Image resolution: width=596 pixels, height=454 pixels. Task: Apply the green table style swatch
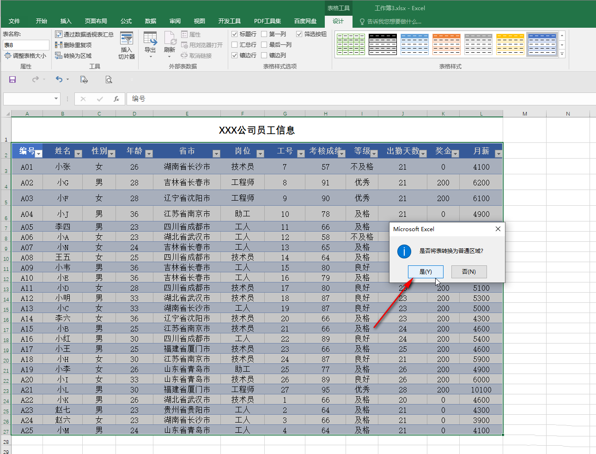point(351,44)
